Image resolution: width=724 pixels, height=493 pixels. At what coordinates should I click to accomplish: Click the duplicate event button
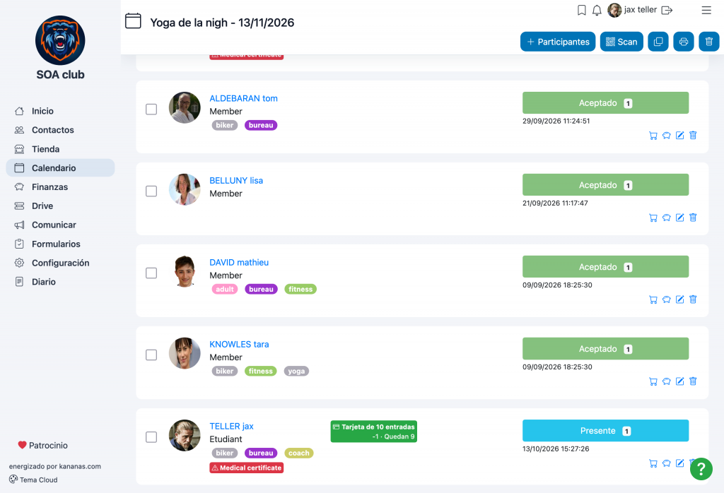tap(658, 42)
